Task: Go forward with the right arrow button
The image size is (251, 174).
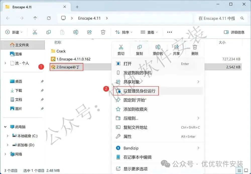Action: point(21,18)
